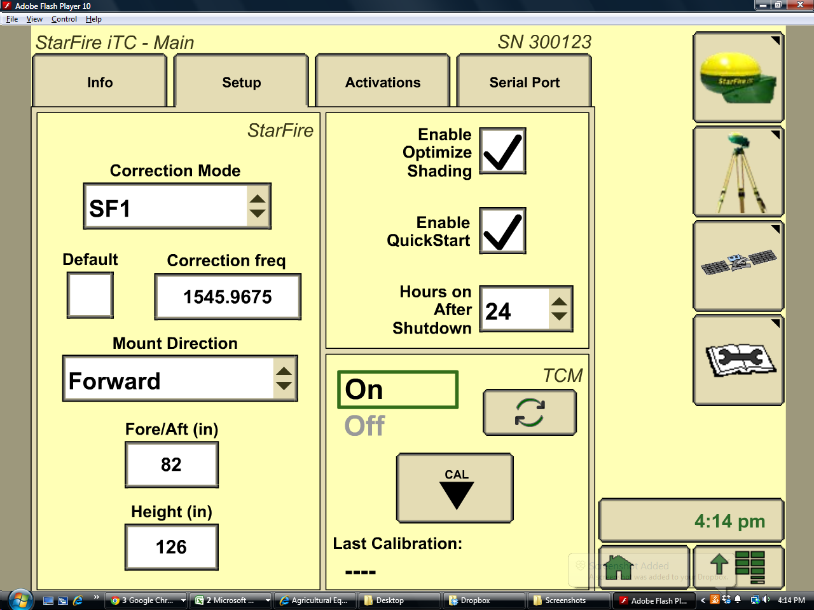The image size is (814, 610).
Task: Open the satellite information icon
Action: [738, 266]
